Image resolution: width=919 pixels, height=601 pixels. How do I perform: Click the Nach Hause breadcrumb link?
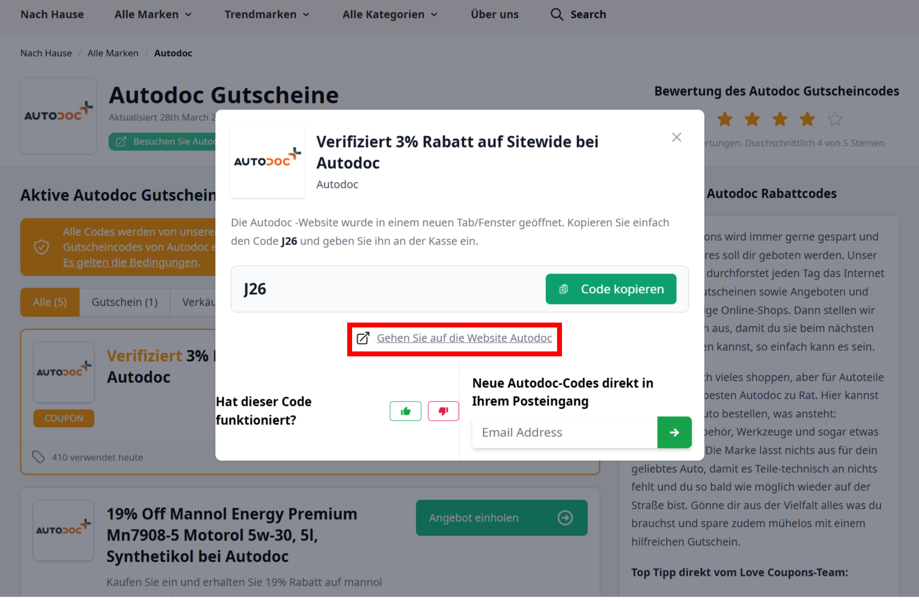(x=46, y=53)
